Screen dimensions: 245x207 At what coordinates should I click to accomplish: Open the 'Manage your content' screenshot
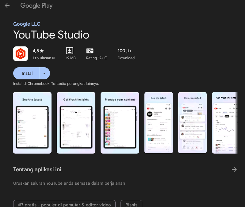point(120,123)
